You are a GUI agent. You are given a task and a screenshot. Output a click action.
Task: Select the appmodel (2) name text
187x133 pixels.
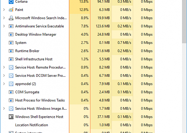pyautogui.click(x=25, y=84)
